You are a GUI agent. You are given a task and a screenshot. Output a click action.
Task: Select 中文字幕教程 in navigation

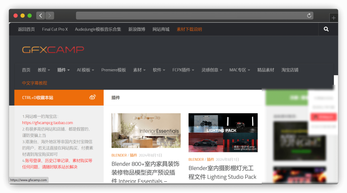[x=35, y=83]
